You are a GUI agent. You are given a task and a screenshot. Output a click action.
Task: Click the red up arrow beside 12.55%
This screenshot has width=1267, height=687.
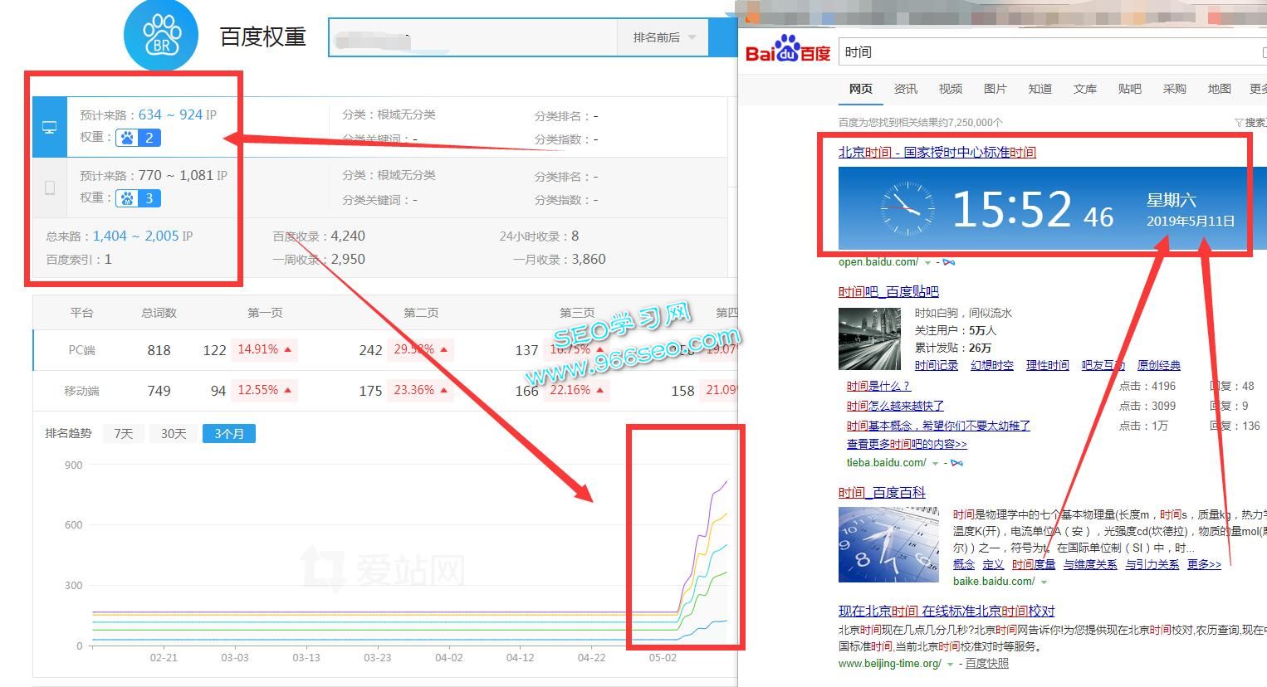pos(287,390)
